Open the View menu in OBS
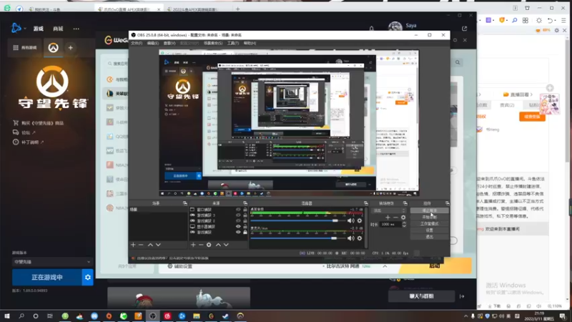The width and height of the screenshot is (572, 322). coord(169,43)
